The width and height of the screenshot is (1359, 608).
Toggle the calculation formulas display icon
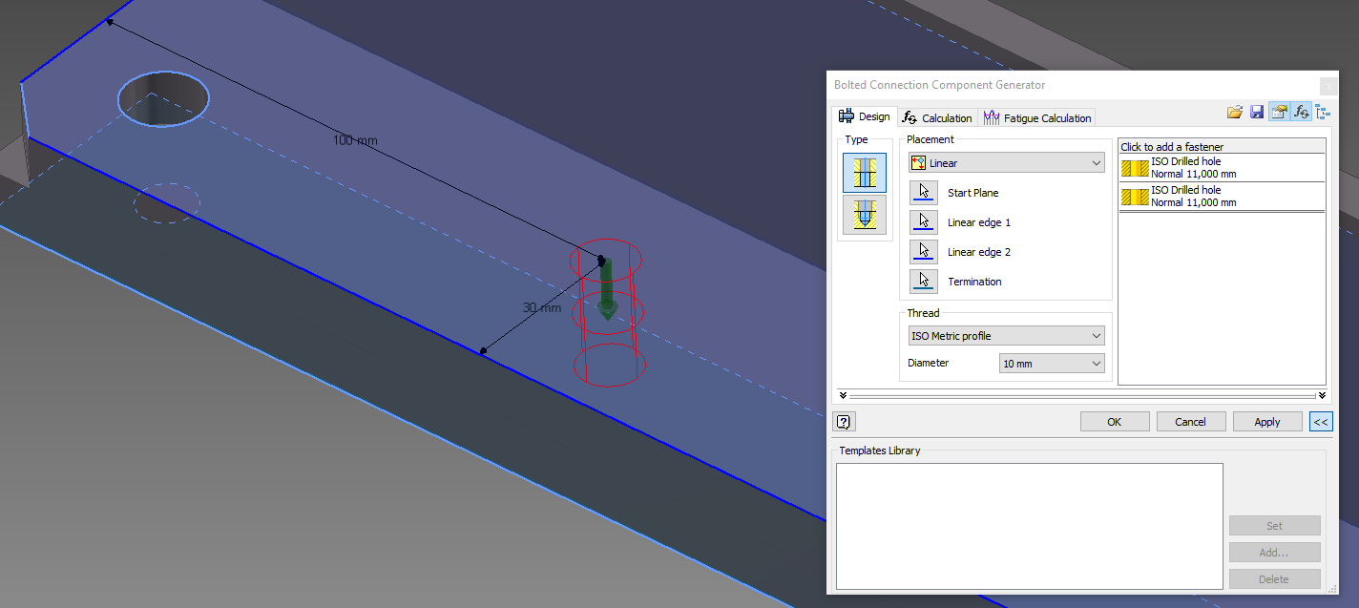(x=1301, y=112)
